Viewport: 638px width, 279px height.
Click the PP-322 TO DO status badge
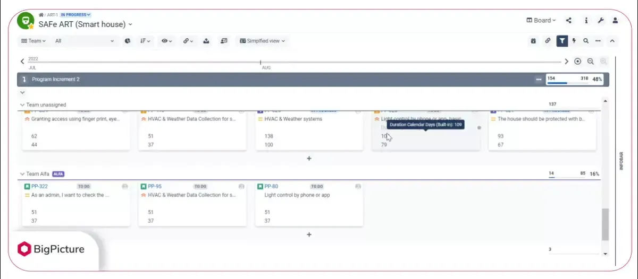click(84, 187)
